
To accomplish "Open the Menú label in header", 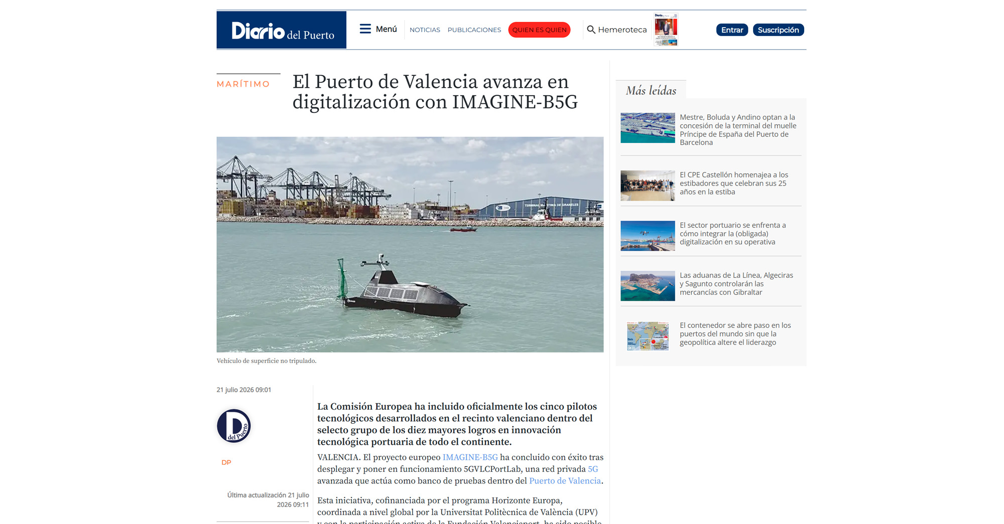I will tap(386, 29).
